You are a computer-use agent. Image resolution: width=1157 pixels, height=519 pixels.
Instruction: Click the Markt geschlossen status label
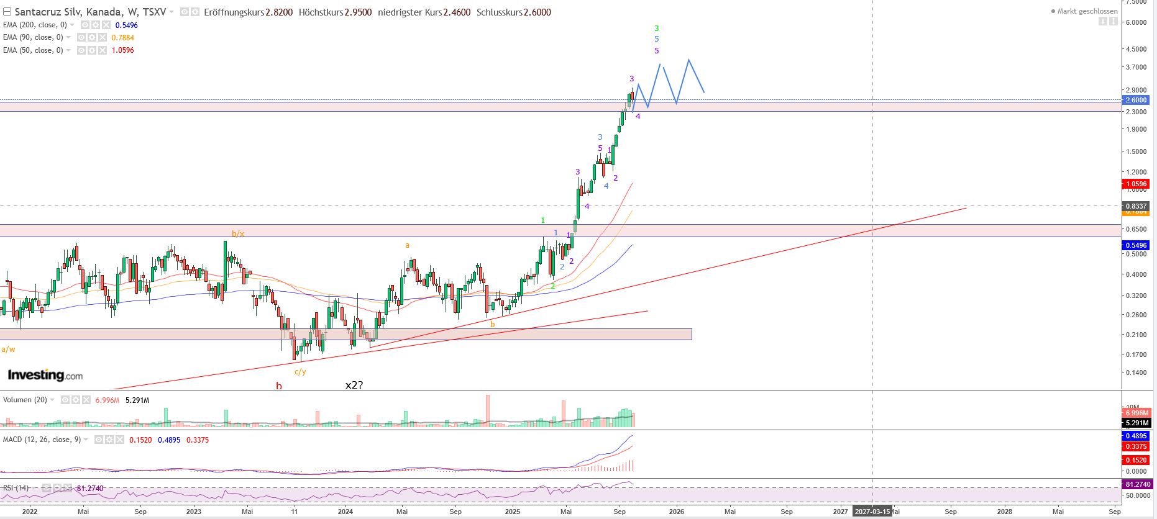pyautogui.click(x=1087, y=11)
